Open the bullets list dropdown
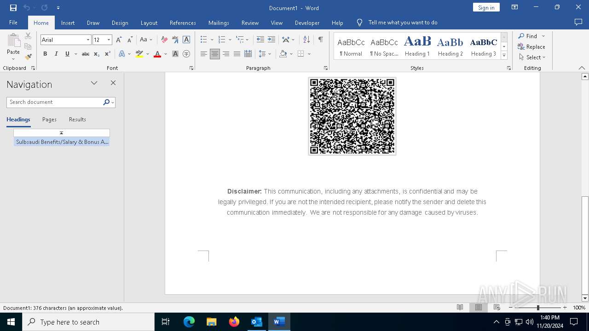The image size is (589, 331). (212, 40)
